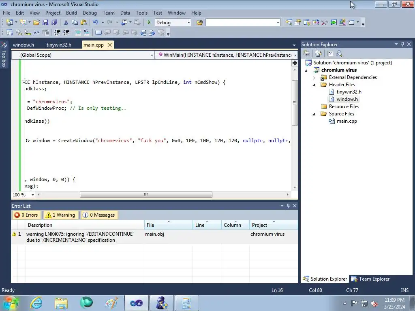Click View Class Diagram icon
Image resolution: width=415 pixels, height=311 pixels.
click(339, 54)
